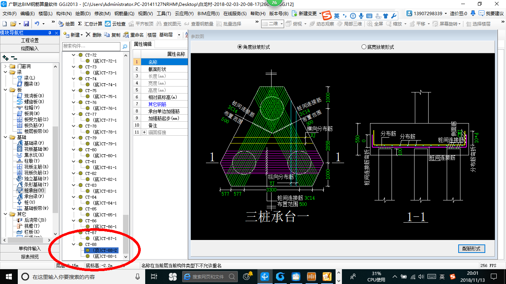Open the 俯视 view direction dropdown

click(x=305, y=24)
